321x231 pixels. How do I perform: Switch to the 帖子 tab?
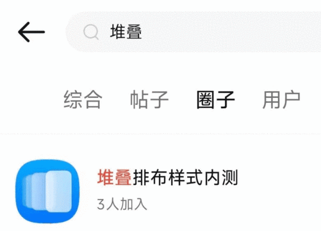pos(149,99)
